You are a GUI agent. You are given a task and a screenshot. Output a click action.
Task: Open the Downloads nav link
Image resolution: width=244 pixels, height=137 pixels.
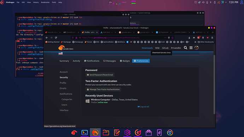pos(147,48)
